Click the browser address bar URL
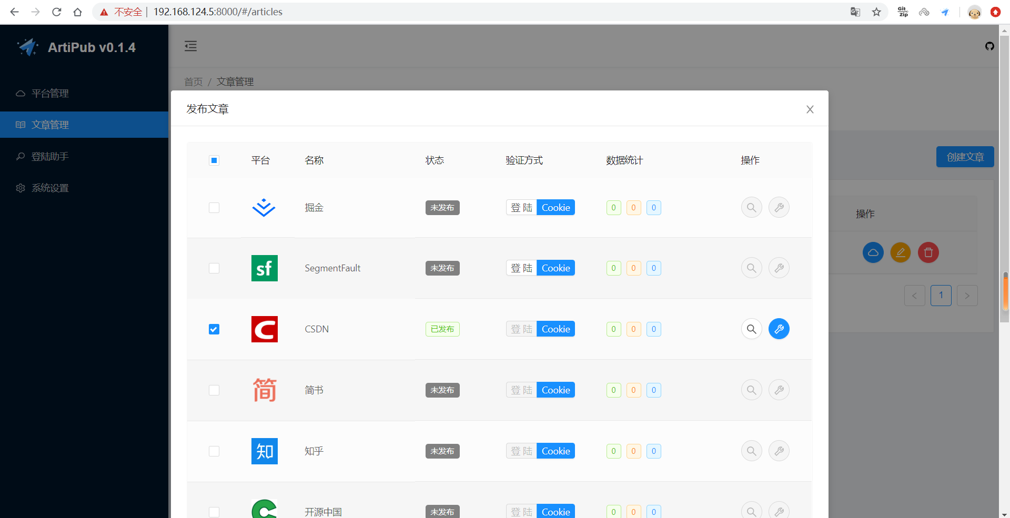1010x518 pixels. (218, 12)
